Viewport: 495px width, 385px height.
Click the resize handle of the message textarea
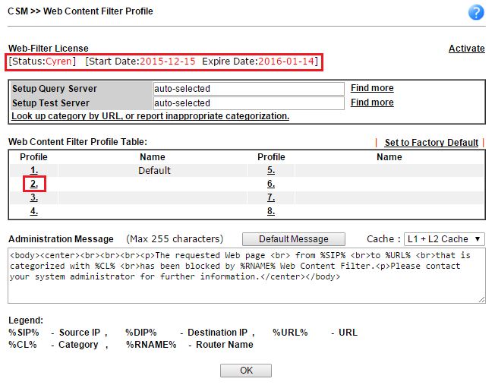(x=481, y=299)
